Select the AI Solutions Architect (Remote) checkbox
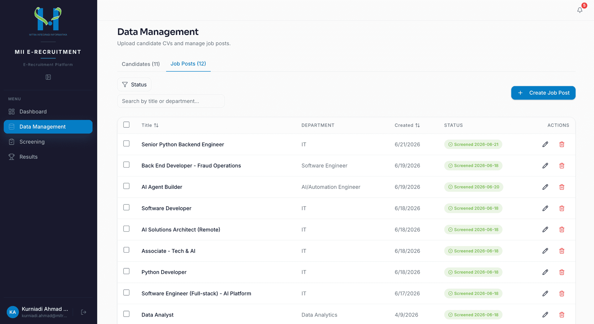Viewport: 594px width, 324px height. 126,228
